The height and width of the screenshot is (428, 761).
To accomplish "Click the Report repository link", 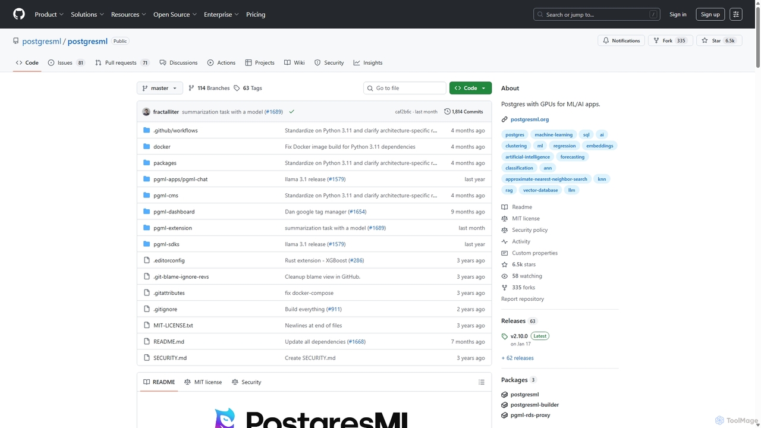I will click(523, 299).
